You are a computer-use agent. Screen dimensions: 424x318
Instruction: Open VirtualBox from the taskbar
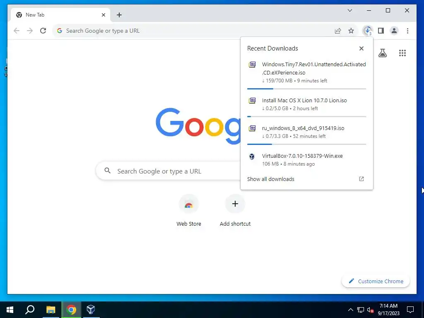click(x=91, y=310)
